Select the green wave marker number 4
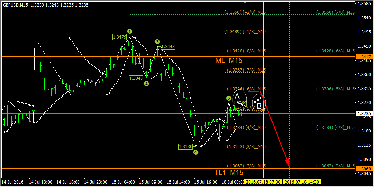The width and height of the screenshot is (374, 187). [x=195, y=152]
